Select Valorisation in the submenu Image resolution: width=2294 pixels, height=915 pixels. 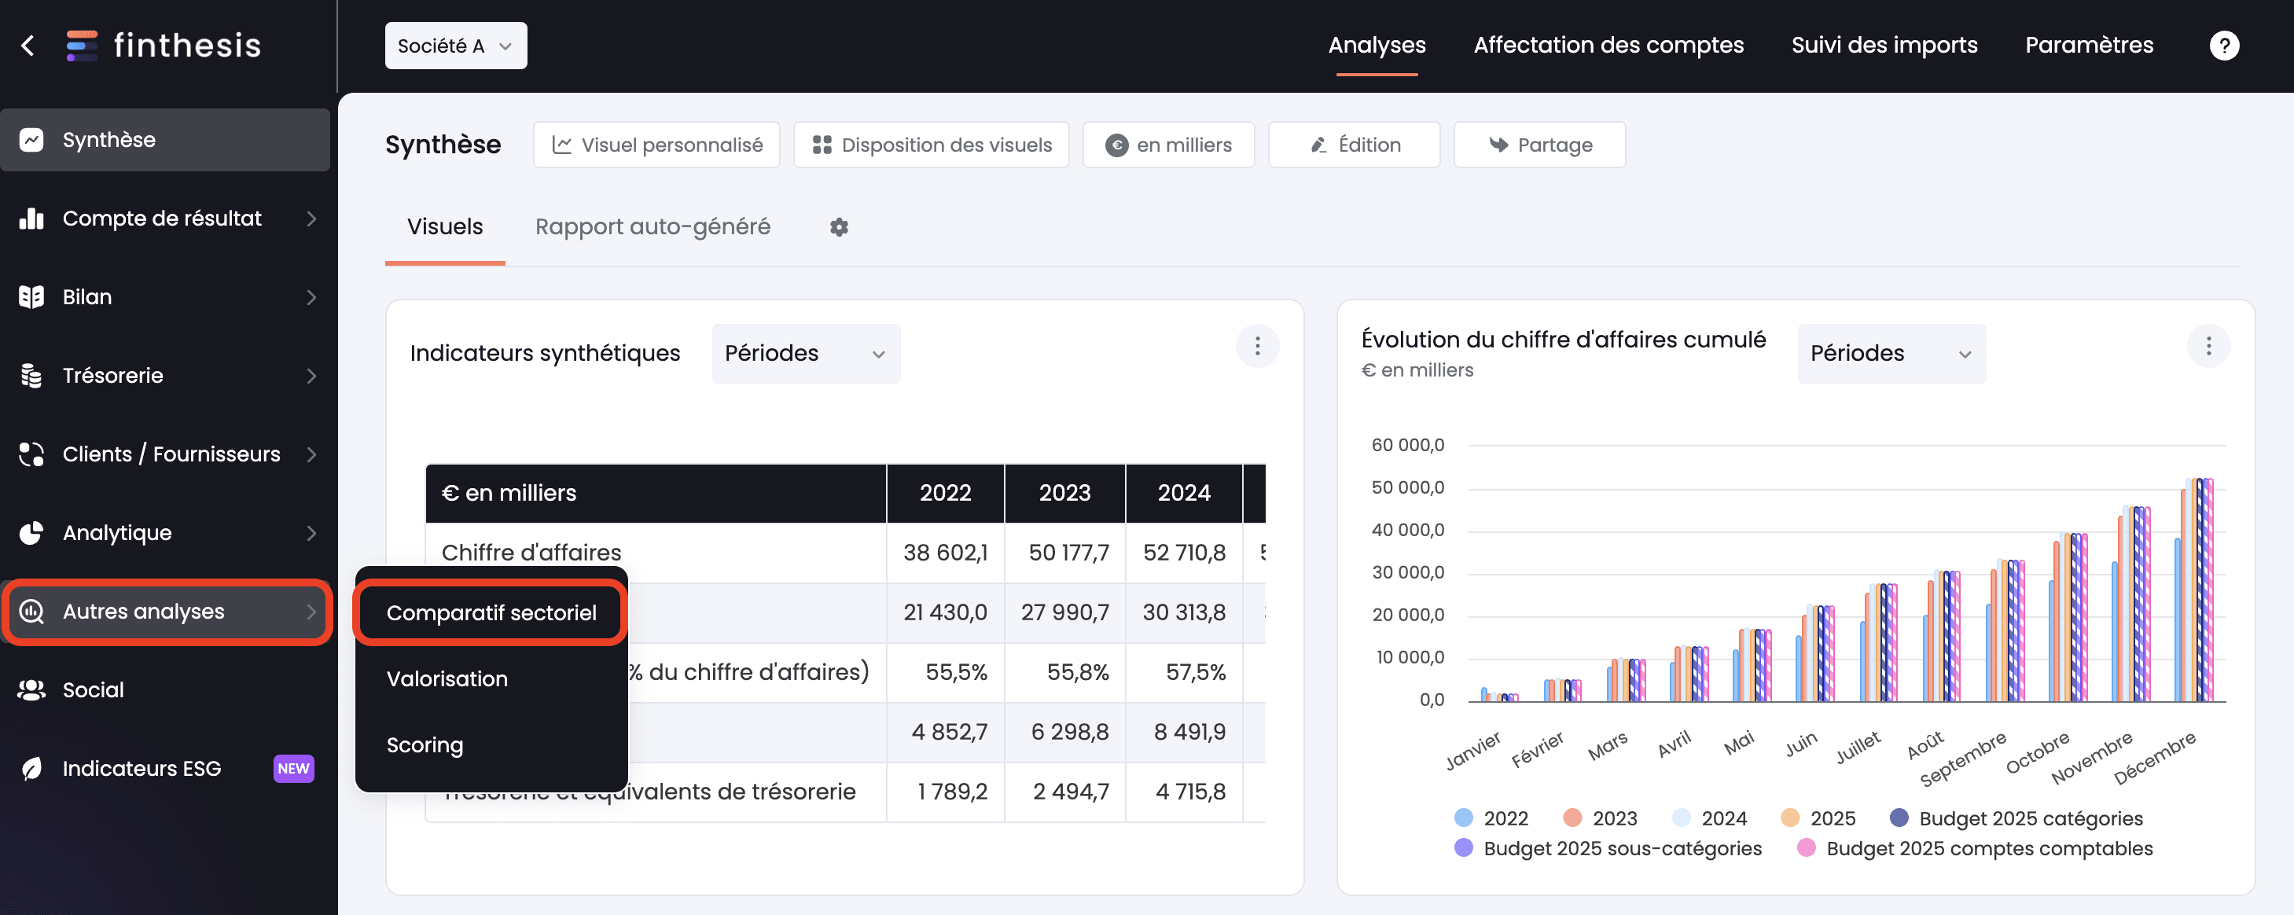click(447, 678)
